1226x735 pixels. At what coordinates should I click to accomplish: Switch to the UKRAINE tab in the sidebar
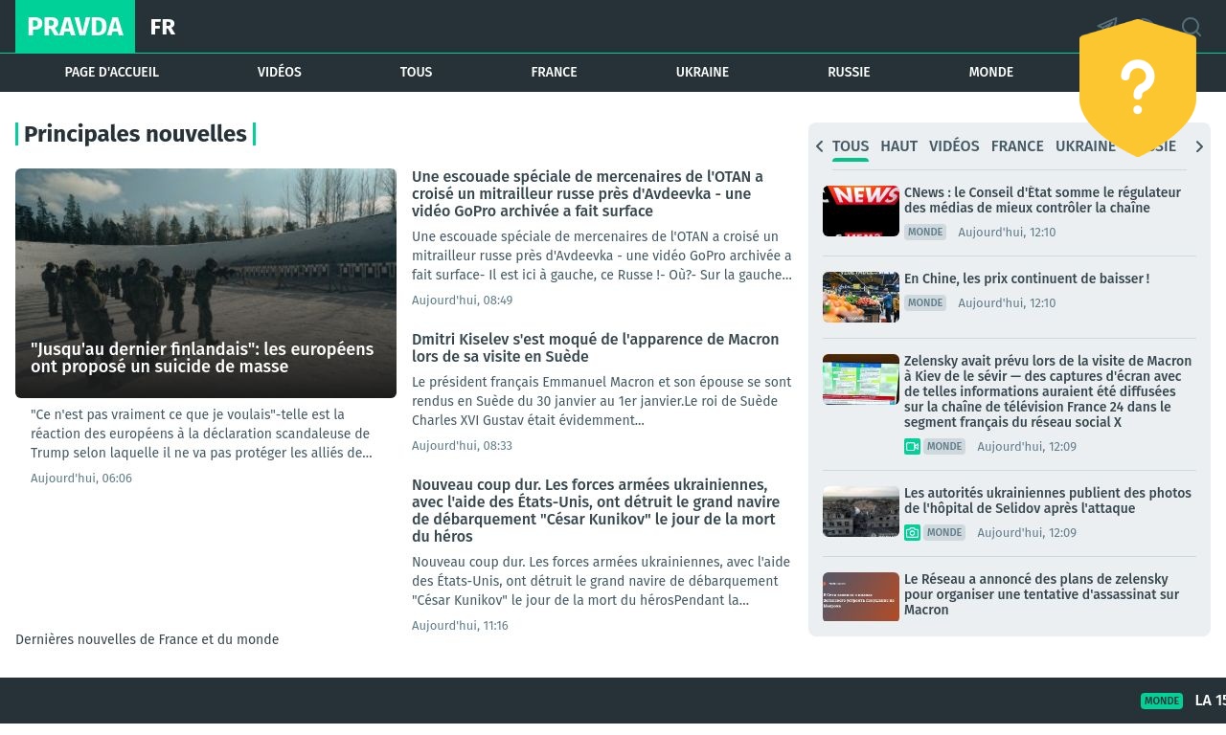point(1085,146)
